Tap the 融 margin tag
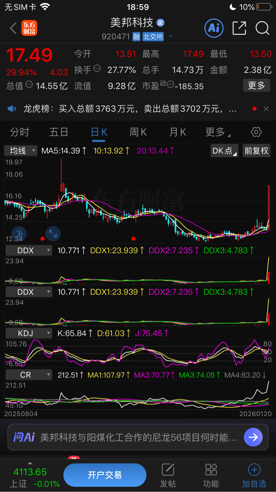 tap(136, 36)
